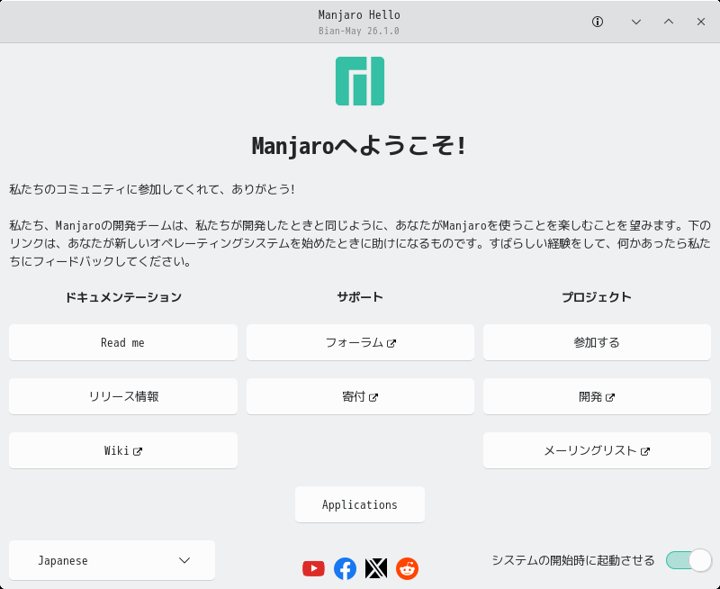Open the Reddit social link icon
720x589 pixels.
(x=408, y=569)
